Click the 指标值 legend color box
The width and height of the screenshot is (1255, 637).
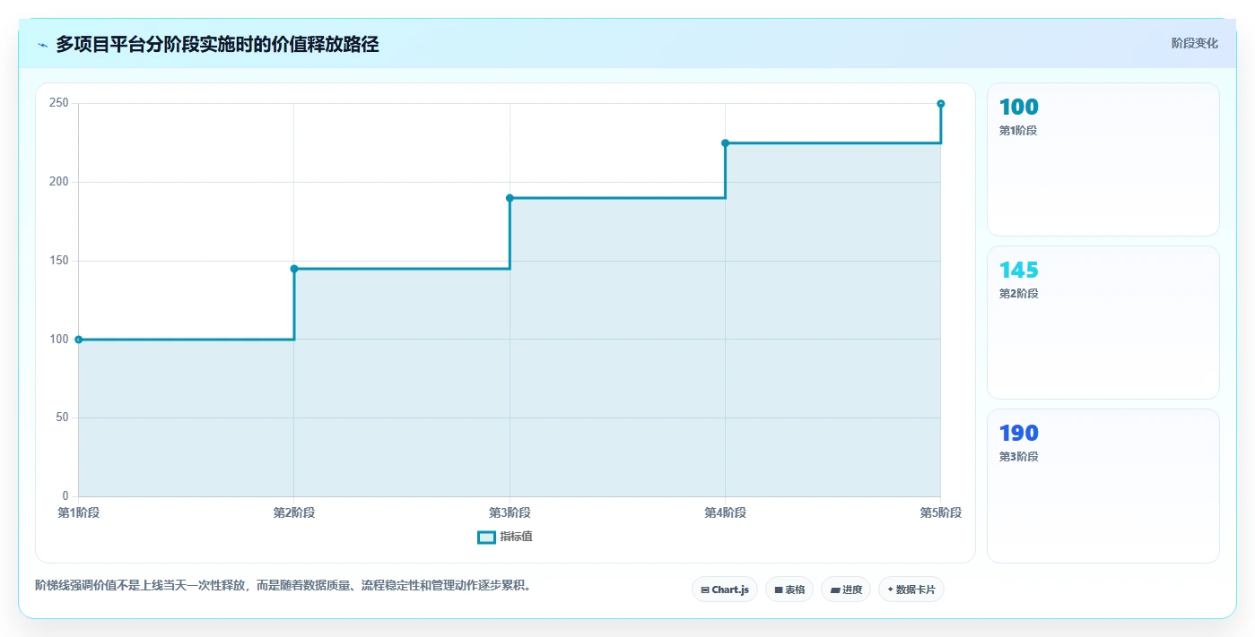coord(486,537)
